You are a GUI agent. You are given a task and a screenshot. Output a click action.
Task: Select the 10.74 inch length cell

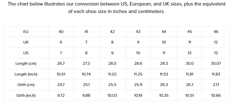86,74
